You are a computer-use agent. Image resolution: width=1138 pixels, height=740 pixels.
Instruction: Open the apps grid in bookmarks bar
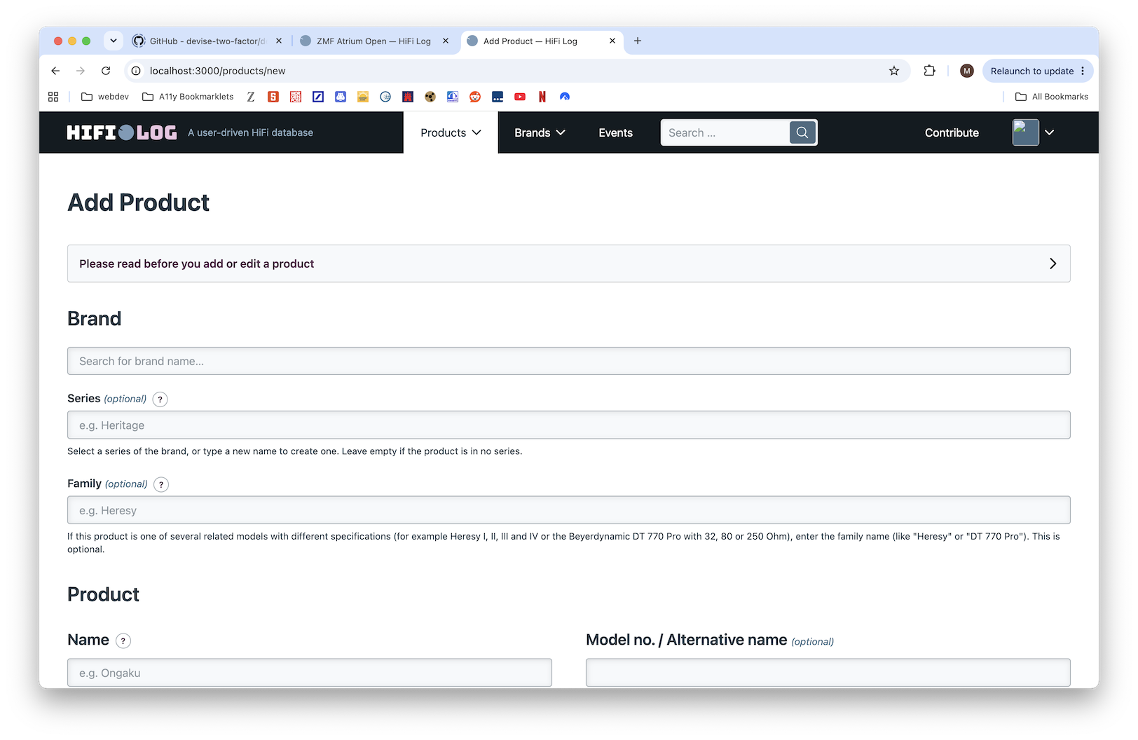pos(53,97)
